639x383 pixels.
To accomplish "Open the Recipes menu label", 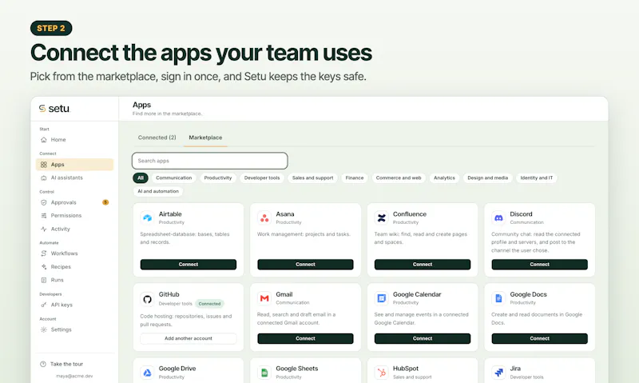I will (61, 267).
